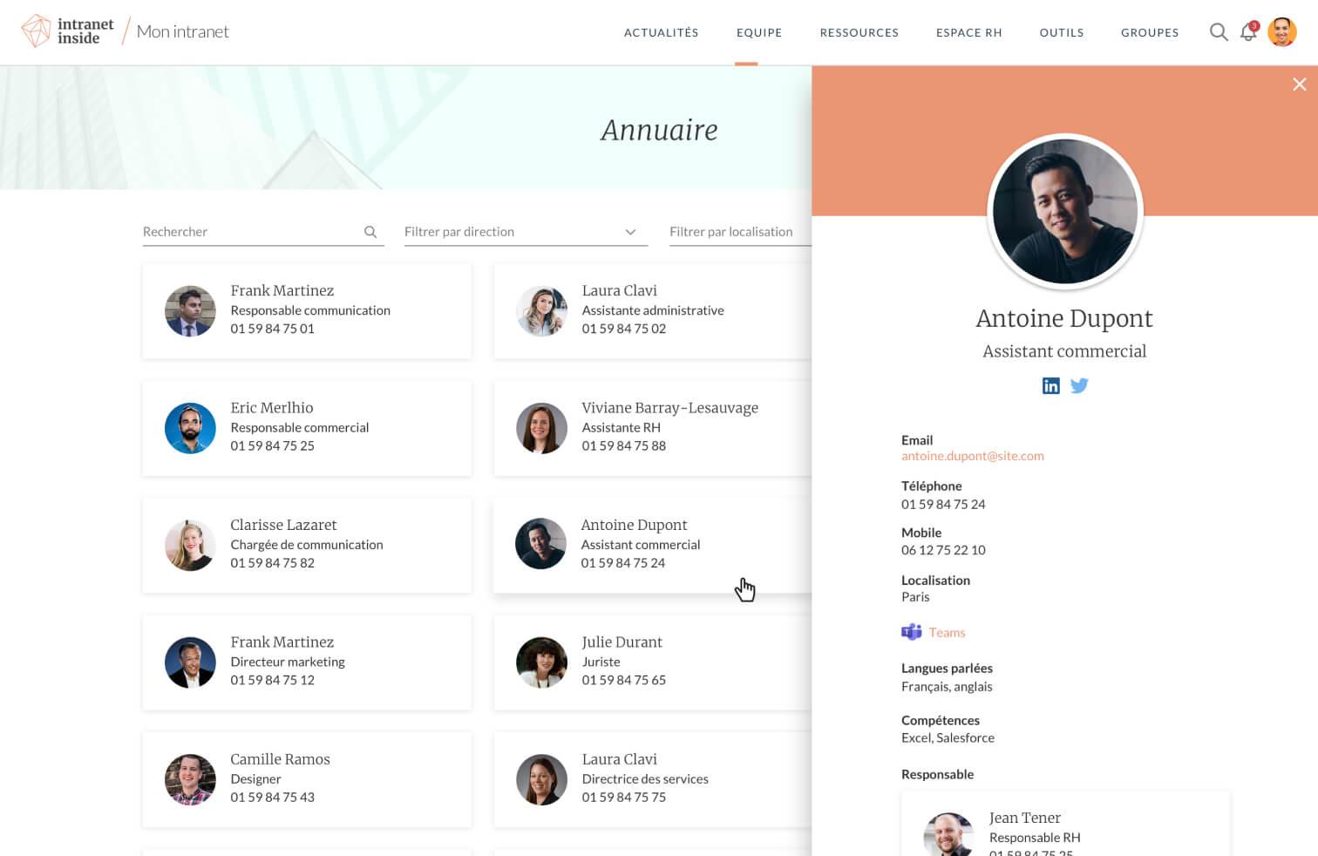Open Jean Tener responsable card

[1065, 824]
